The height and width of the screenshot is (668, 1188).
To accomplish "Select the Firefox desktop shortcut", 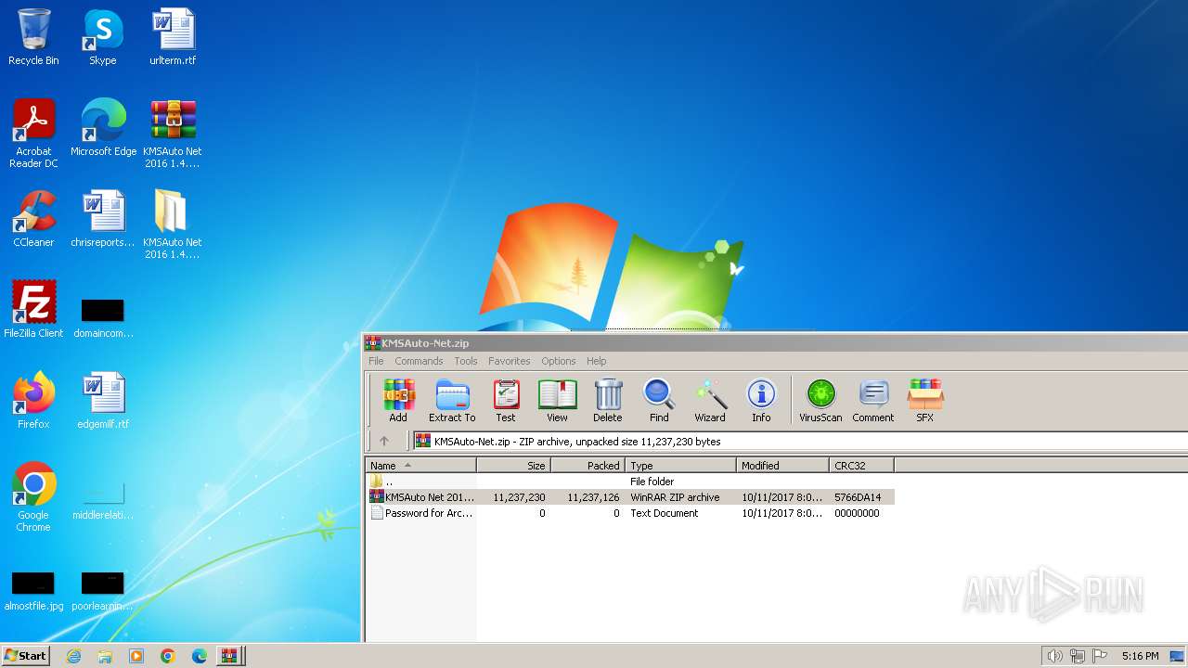I will click(x=33, y=401).
